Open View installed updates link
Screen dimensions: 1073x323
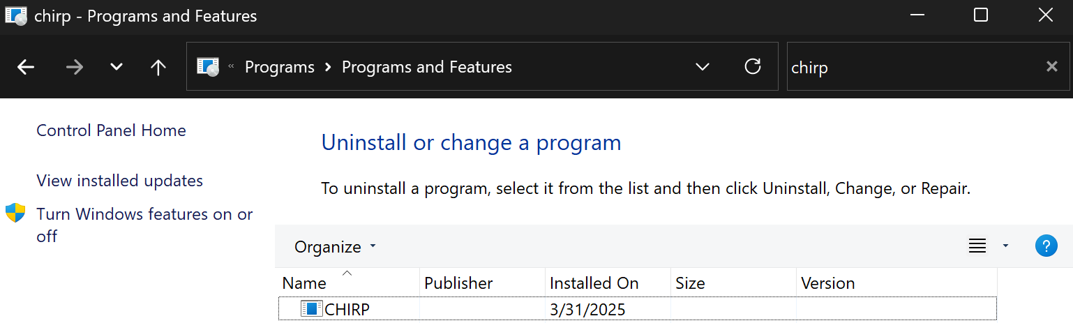pyautogui.click(x=119, y=181)
